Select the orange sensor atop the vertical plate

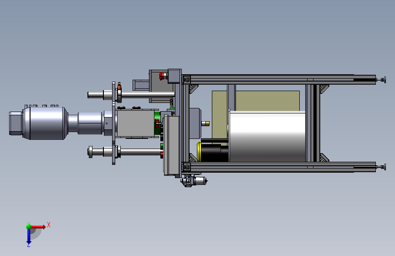(119, 87)
